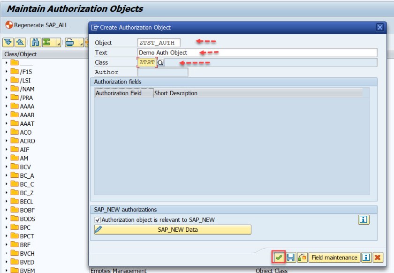Expand the AAAB folder node
This screenshot has width=394, height=273.
[x=7, y=115]
